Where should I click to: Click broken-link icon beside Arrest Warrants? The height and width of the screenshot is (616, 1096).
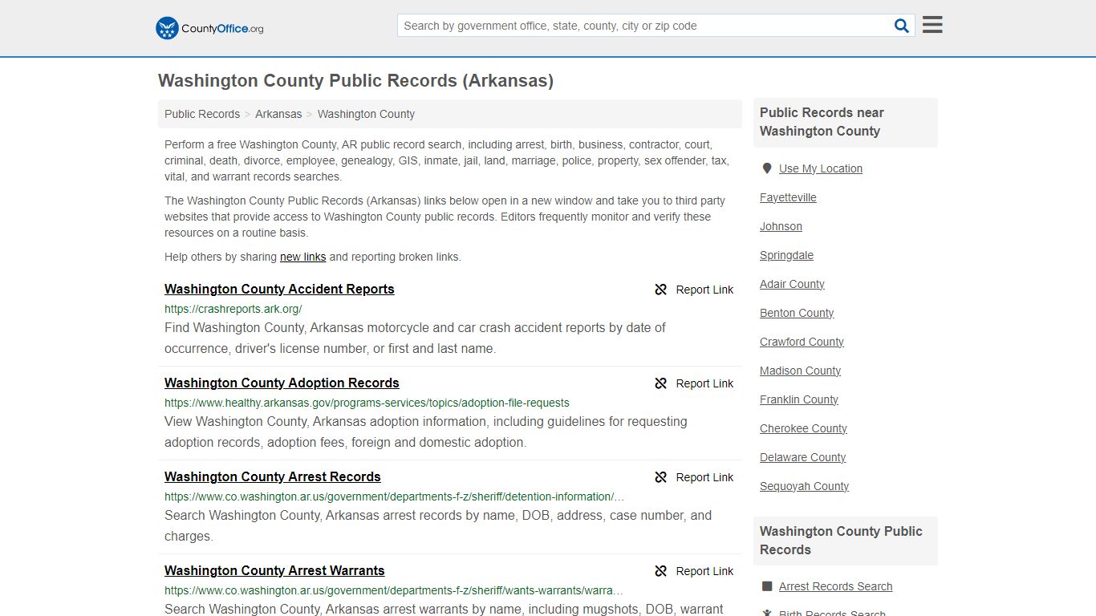[x=661, y=571]
